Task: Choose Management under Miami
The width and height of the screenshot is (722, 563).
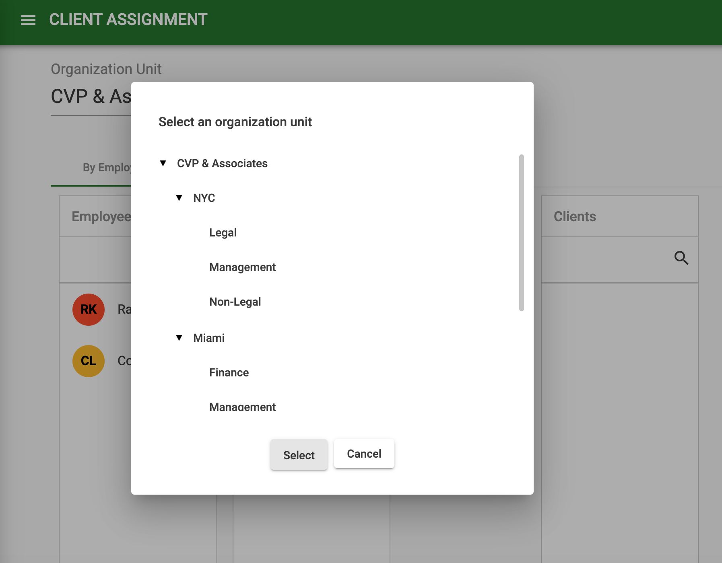Action: [x=242, y=406]
